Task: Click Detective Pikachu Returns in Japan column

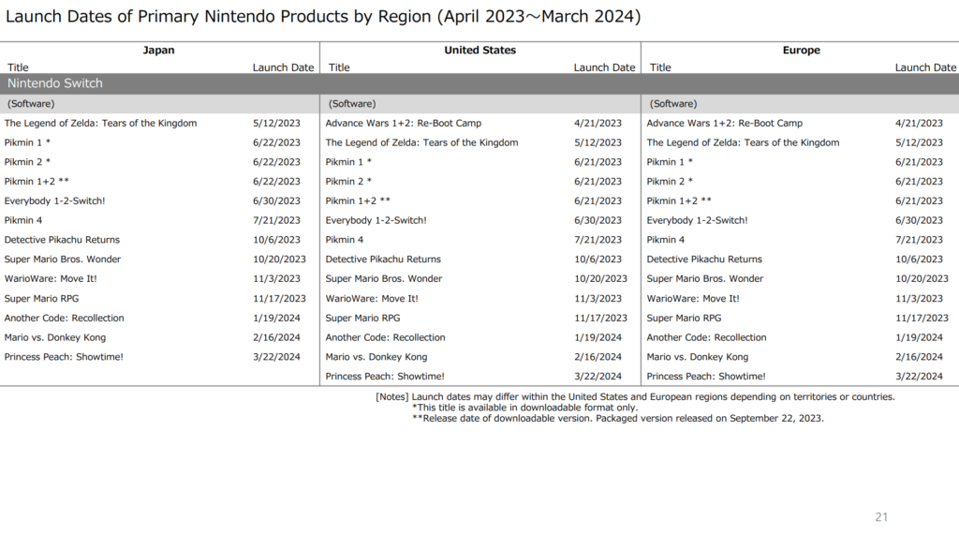Action: (62, 240)
